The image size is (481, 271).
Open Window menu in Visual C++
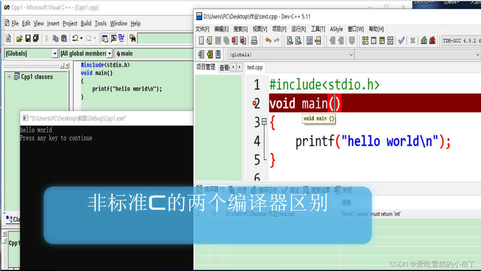[119, 23]
